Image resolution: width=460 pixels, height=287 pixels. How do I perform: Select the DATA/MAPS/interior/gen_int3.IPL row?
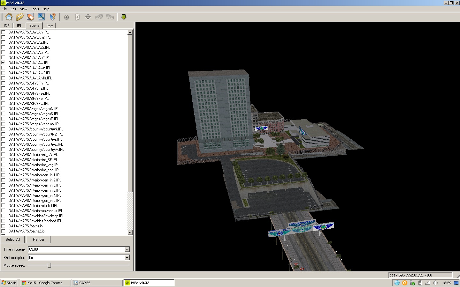pyautogui.click(x=35, y=190)
